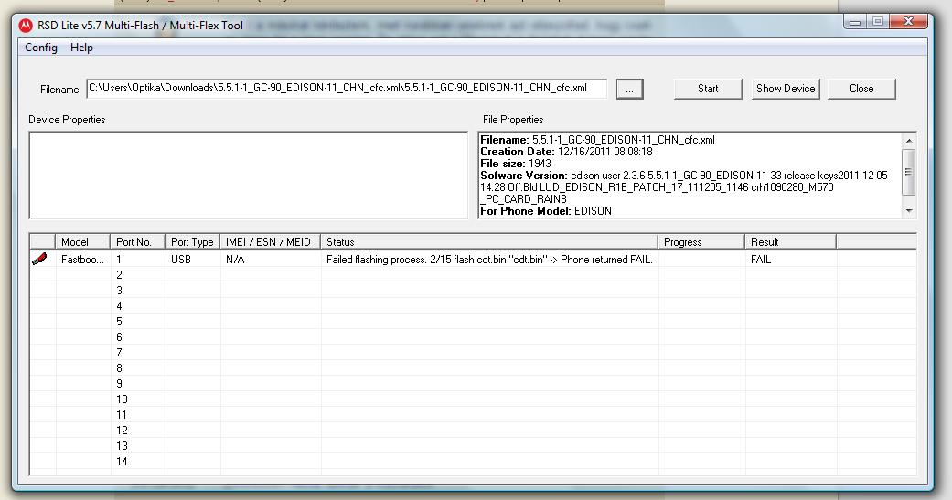Click the N/A IMEI cell
The image size is (952, 500).
270,259
